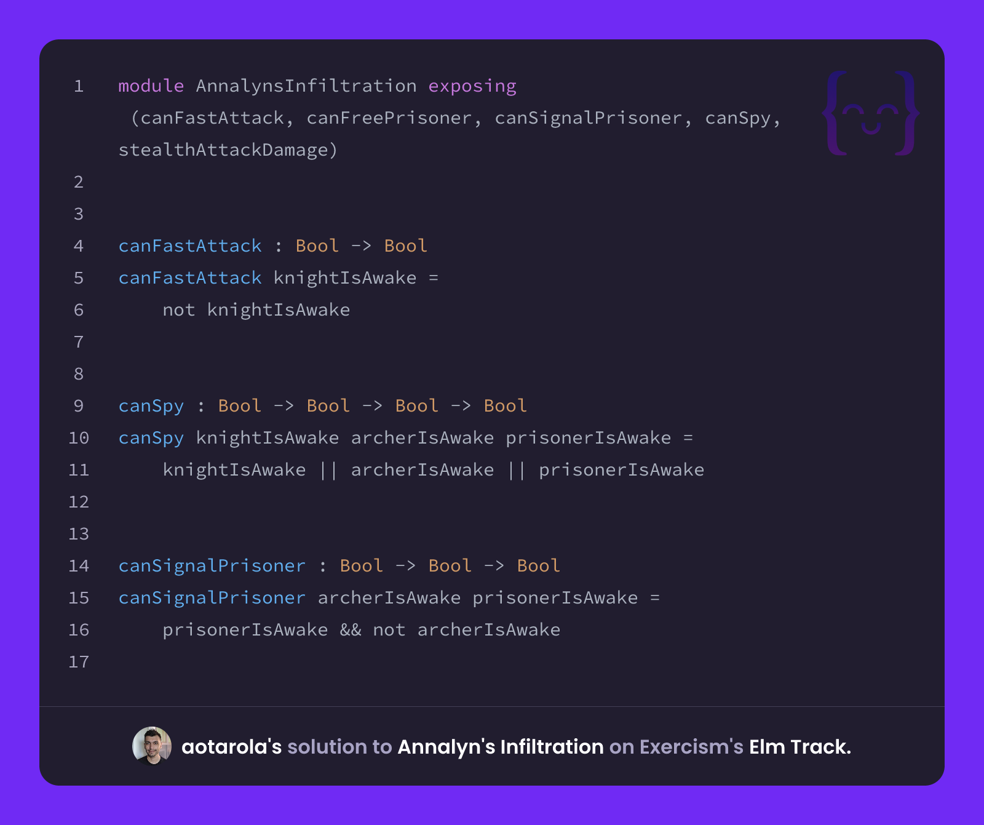Viewport: 984px width, 825px height.
Task: Click "canSignalPrisoner" on line 14
Action: (x=212, y=566)
